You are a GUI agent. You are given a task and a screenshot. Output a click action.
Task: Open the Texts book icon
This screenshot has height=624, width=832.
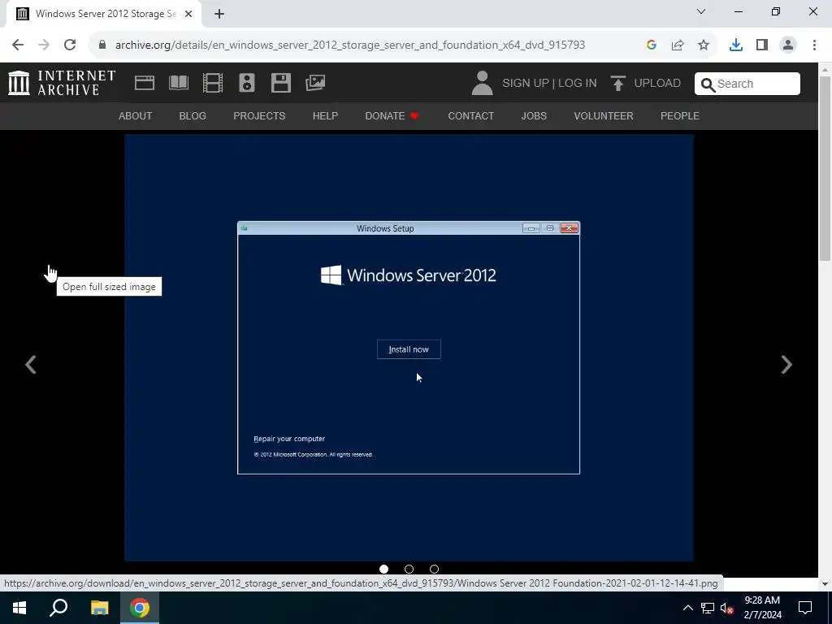pos(178,83)
